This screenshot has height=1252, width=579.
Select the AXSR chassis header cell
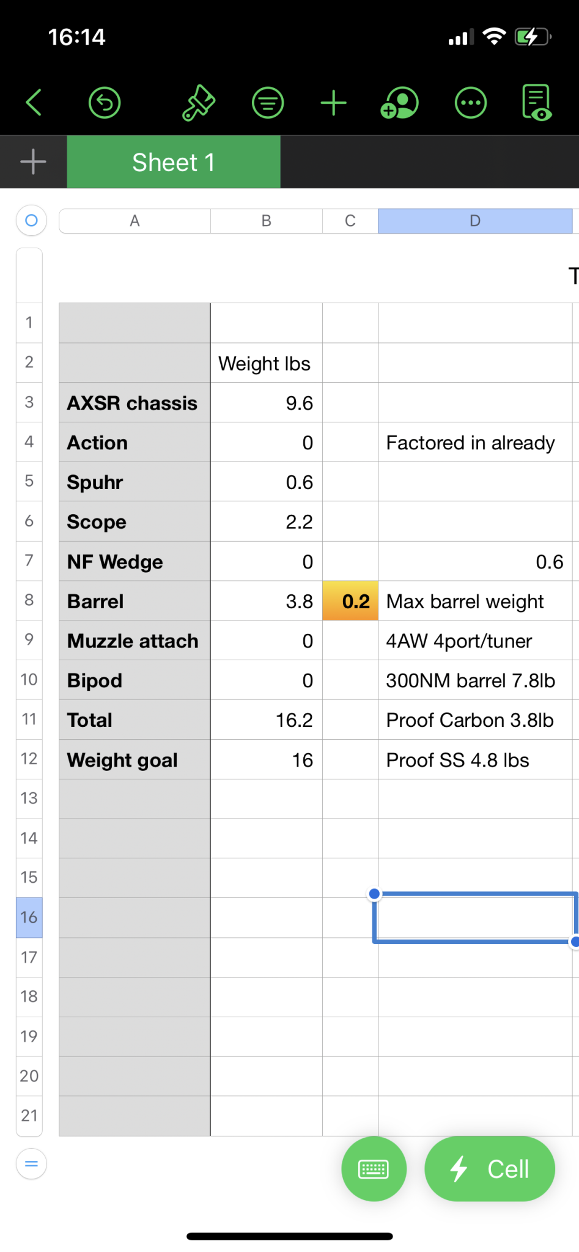click(x=135, y=403)
